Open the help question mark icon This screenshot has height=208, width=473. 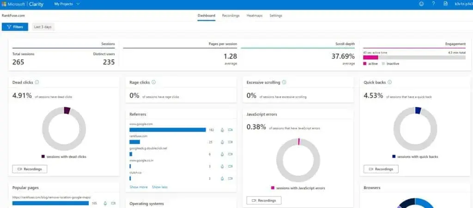click(x=433, y=4)
